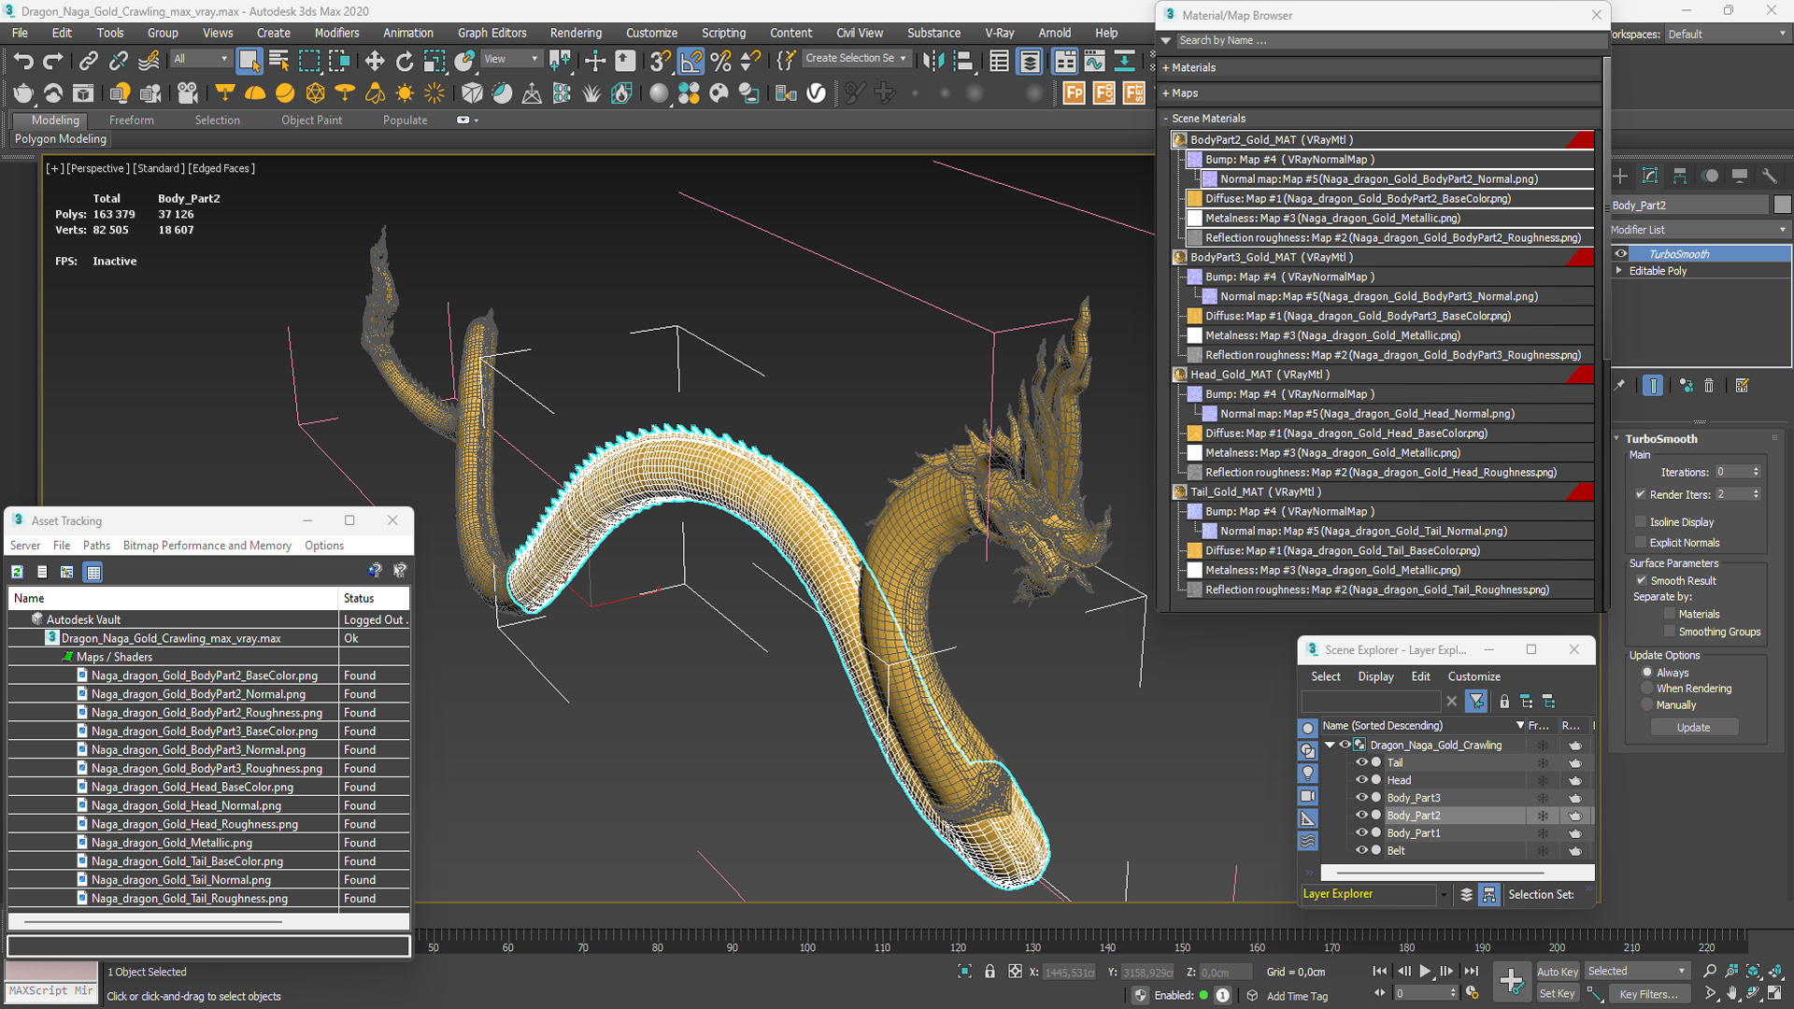Click BodyPart2_Gold_MAT material swatch
Screen dimensions: 1794x1009
1179,140
